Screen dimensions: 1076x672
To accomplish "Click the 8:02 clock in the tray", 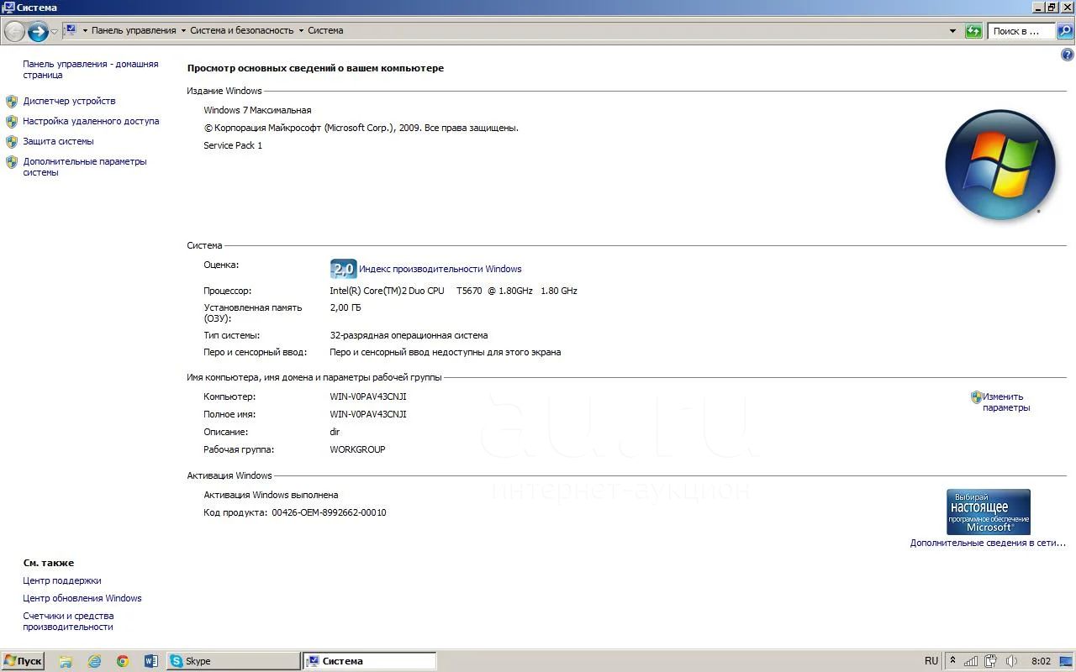I will pyautogui.click(x=1041, y=661).
